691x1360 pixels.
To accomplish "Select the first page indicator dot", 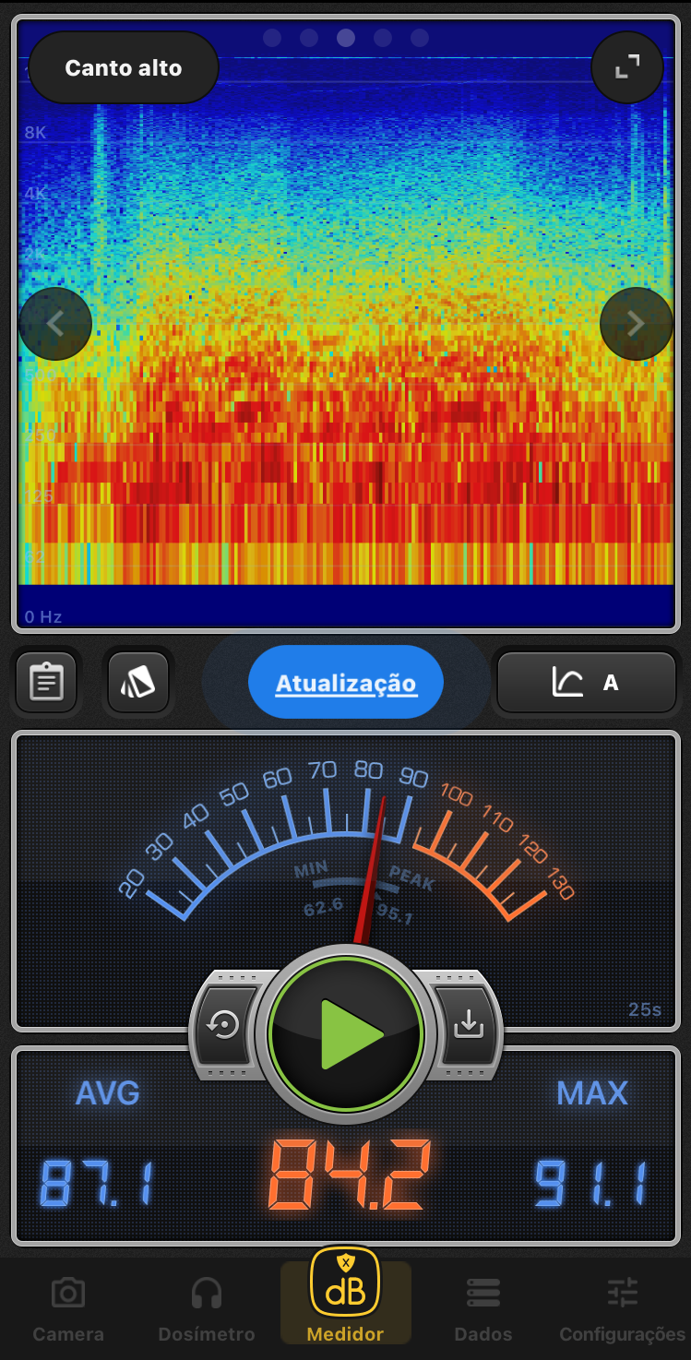I will [x=272, y=38].
